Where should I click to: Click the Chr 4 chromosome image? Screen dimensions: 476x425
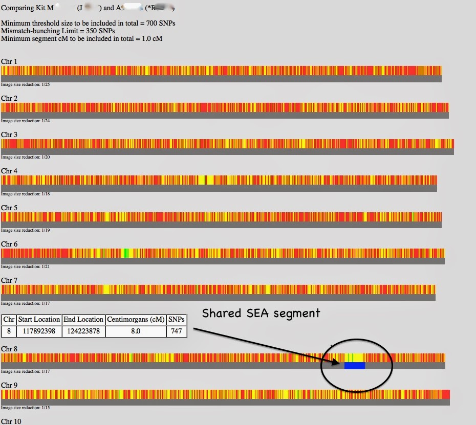220,181
